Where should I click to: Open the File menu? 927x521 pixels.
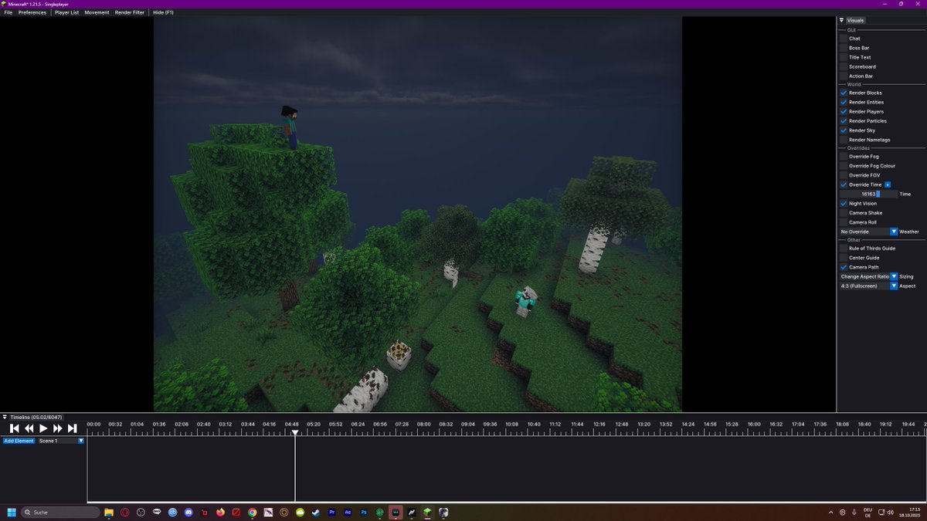click(8, 12)
